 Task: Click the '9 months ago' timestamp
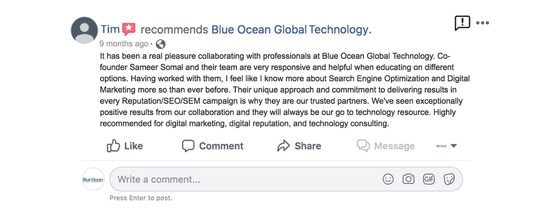(x=123, y=44)
